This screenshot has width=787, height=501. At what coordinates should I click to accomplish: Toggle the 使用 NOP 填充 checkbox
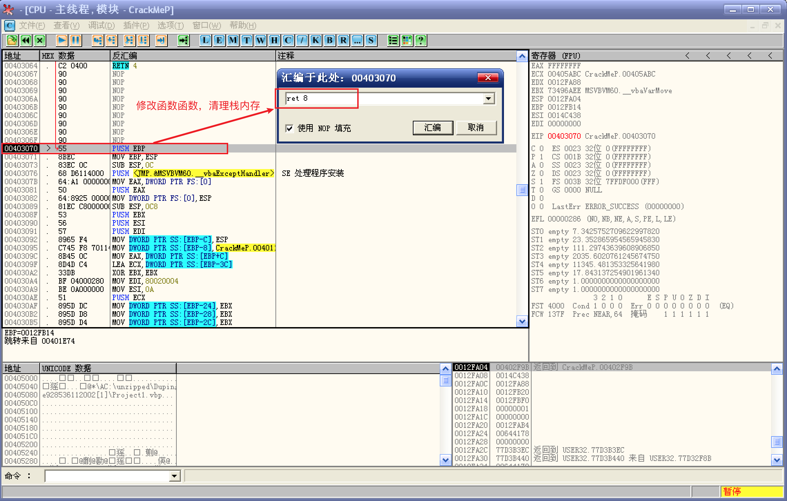[x=290, y=128]
